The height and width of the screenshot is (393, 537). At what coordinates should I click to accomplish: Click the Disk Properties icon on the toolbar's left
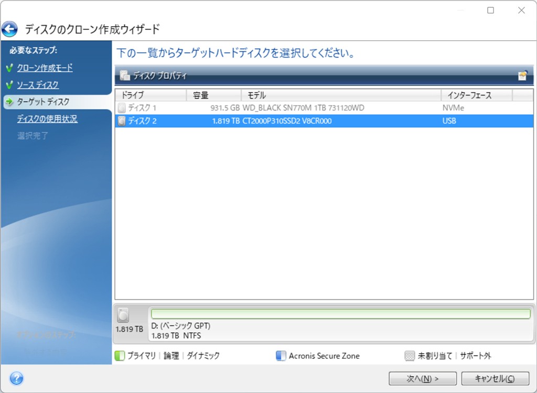(x=125, y=75)
